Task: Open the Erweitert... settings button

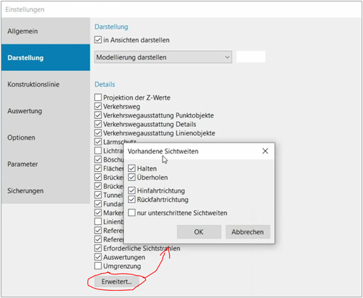Action: coord(117,282)
